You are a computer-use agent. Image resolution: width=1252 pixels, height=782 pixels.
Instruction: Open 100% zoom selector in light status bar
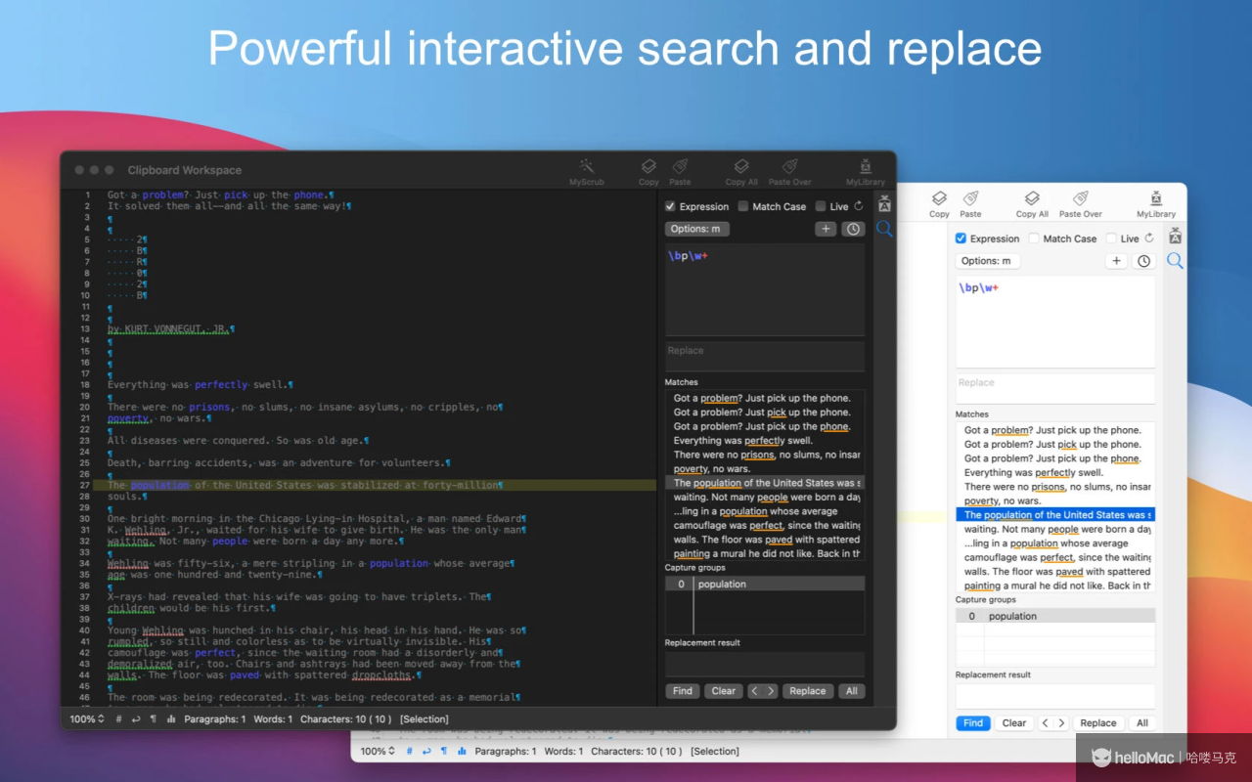coord(377,752)
